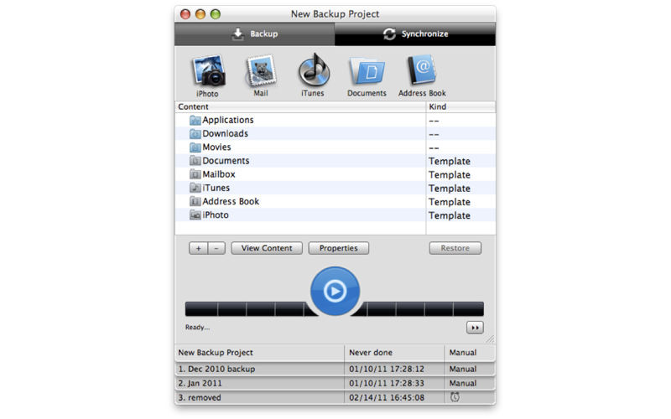Image resolution: width=671 pixels, height=419 pixels.
Task: Click the iPhoto template icon
Action: pyautogui.click(x=207, y=71)
